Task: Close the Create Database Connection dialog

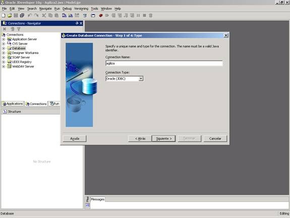Action: pos(226,35)
